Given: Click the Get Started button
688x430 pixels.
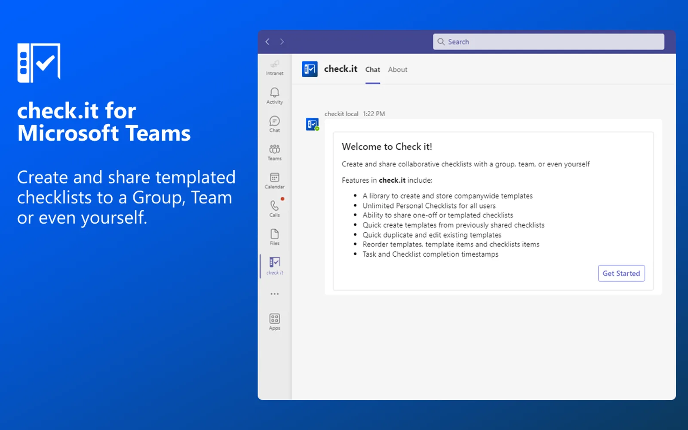Looking at the screenshot, I should pyautogui.click(x=621, y=273).
